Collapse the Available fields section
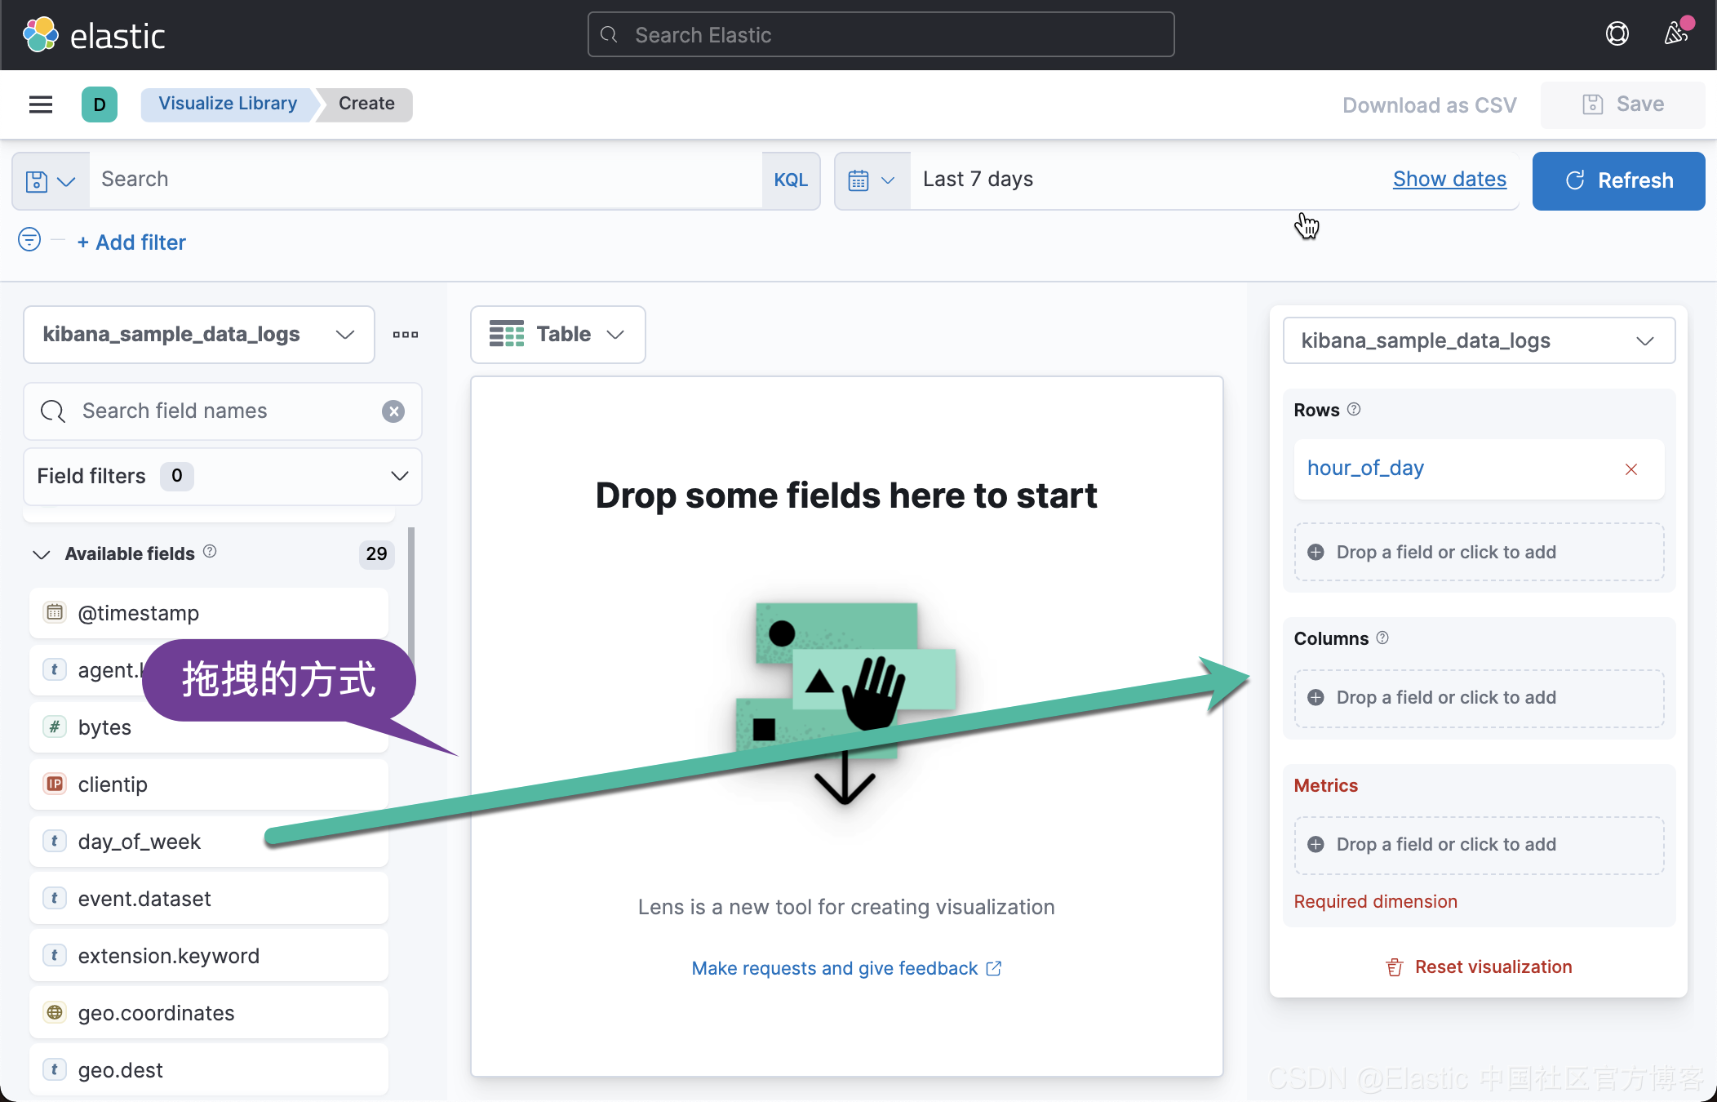Screen dimensions: 1717x1102 [41, 554]
